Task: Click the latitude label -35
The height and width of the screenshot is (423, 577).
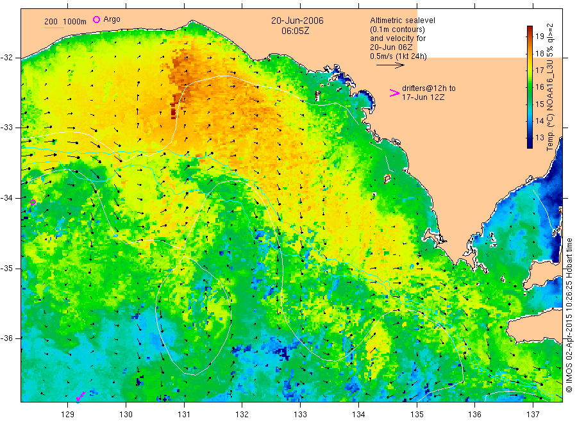Action: pos(6,268)
